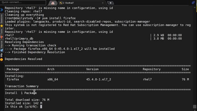The width and height of the screenshot is (197, 111).
Task: Open the Macros sidebar tab
Action: tap(2, 44)
